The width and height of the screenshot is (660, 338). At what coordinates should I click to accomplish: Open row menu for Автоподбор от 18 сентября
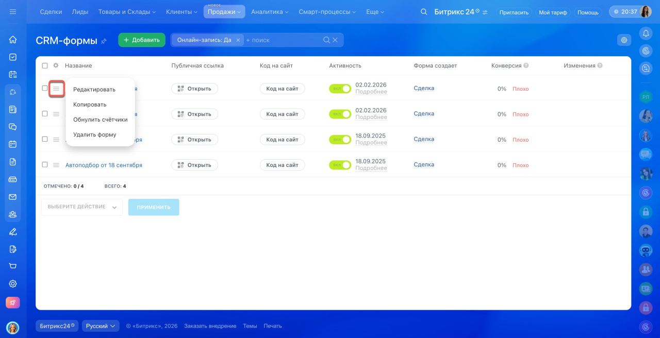(56, 165)
